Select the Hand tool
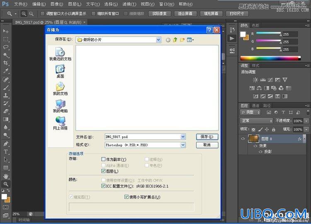The width and height of the screenshot is (311, 224). (6, 176)
